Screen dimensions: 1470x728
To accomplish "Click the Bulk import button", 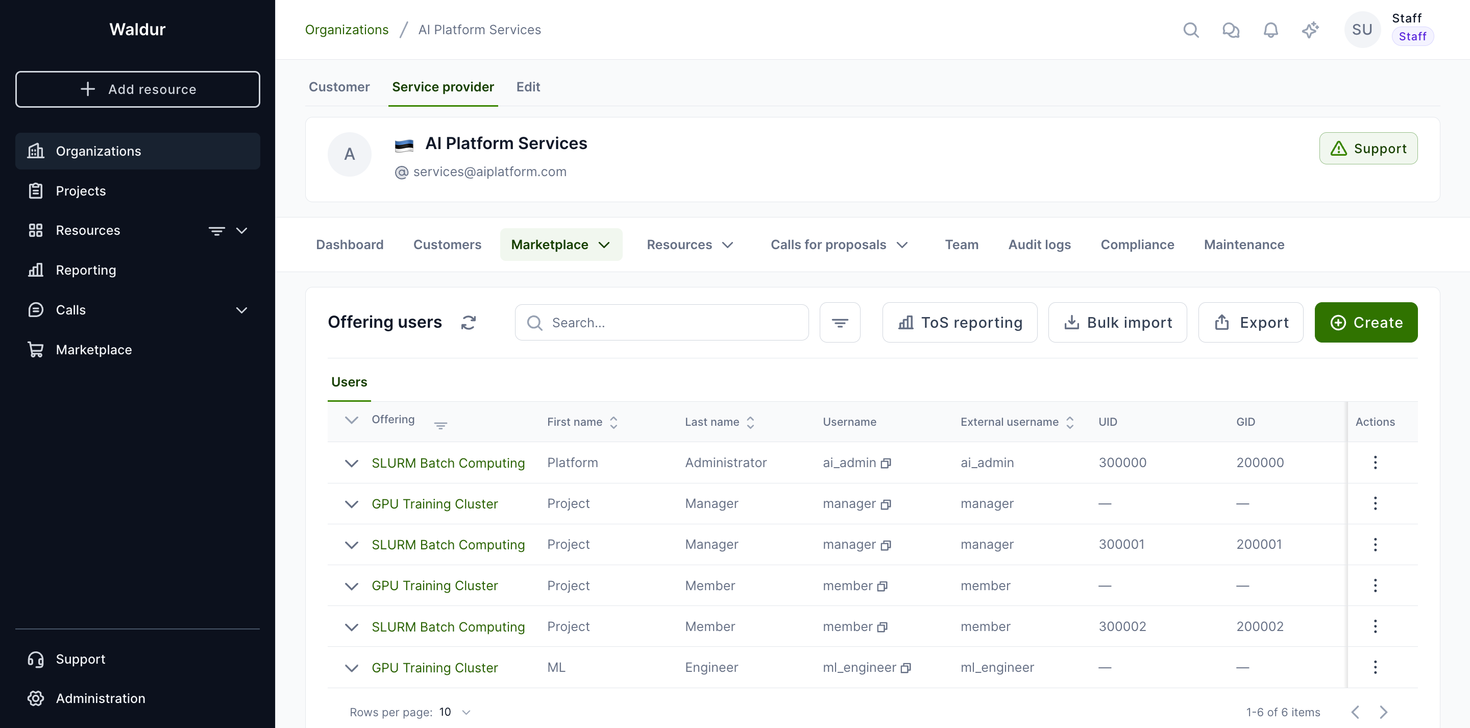I will [x=1117, y=323].
